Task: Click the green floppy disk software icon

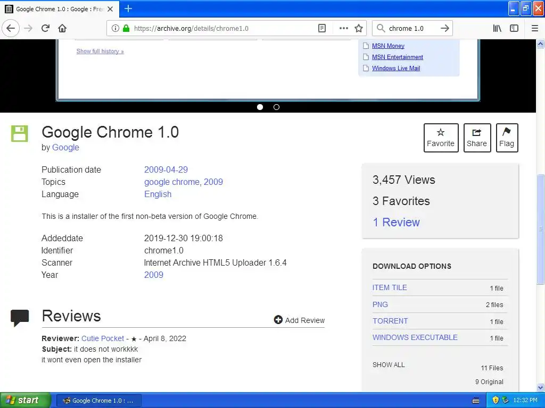Action: (x=20, y=133)
